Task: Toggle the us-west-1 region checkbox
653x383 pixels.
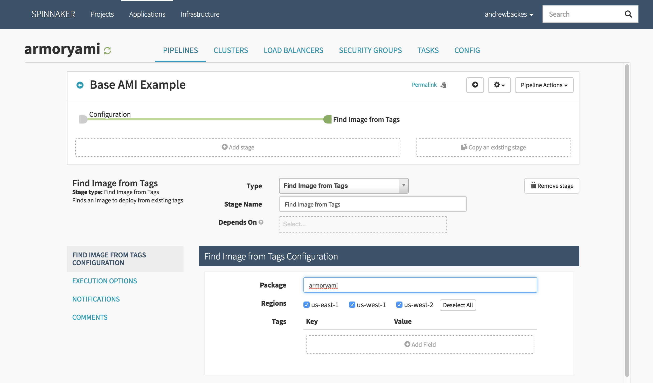Action: coord(352,305)
